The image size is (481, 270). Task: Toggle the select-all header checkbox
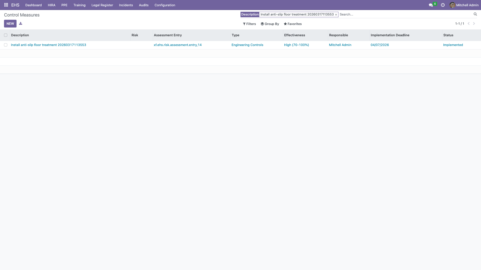coord(6,35)
